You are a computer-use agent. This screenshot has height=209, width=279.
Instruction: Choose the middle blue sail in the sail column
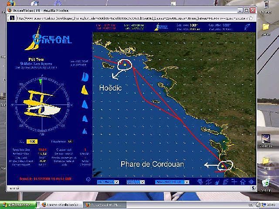(85, 104)
